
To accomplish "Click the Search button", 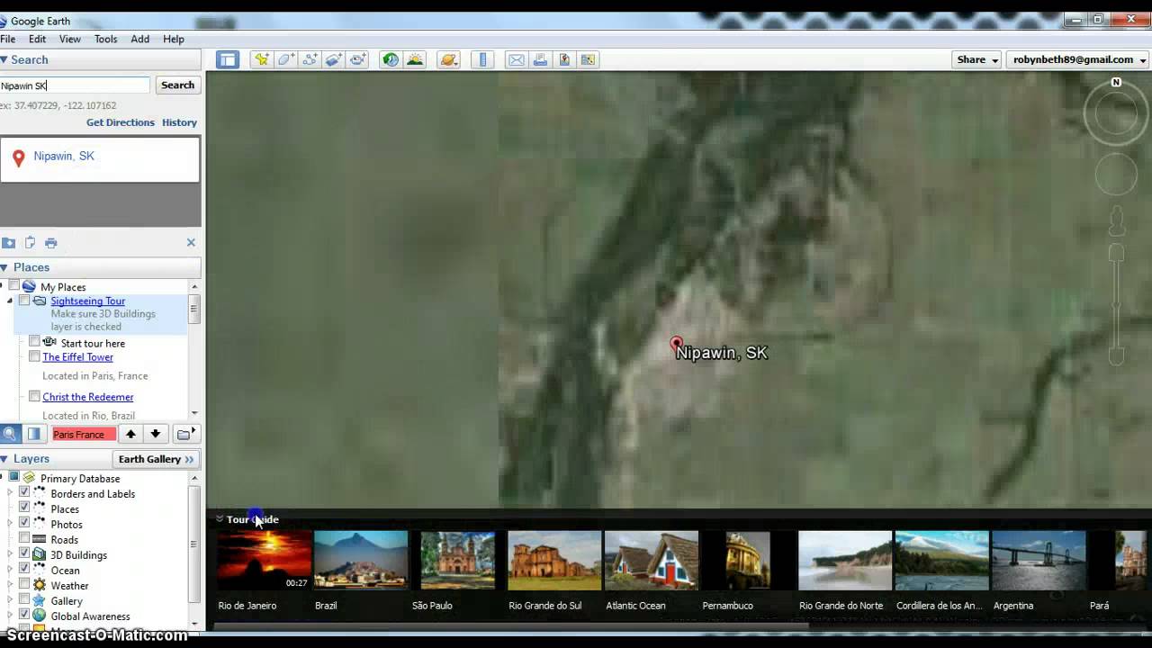I will [x=177, y=85].
